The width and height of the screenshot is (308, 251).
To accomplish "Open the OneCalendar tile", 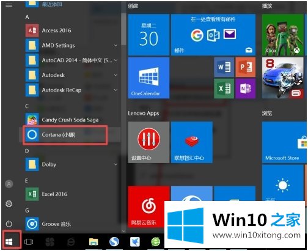I will pos(148,78).
